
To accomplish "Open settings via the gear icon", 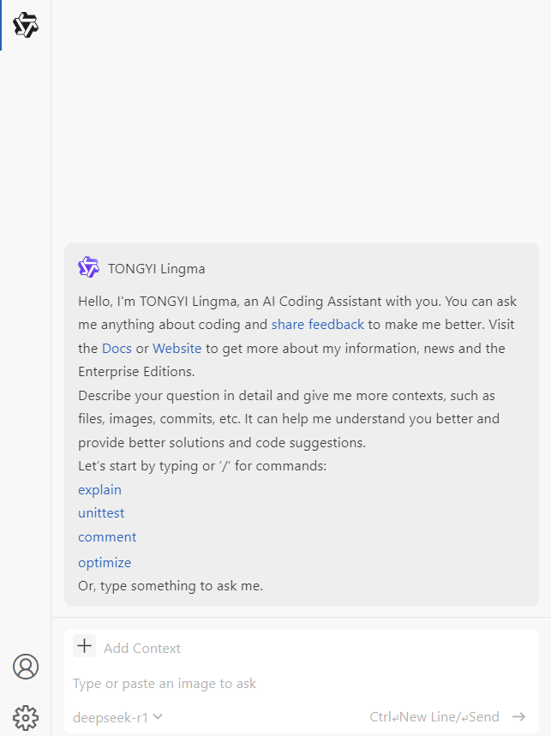I will pyautogui.click(x=26, y=717).
